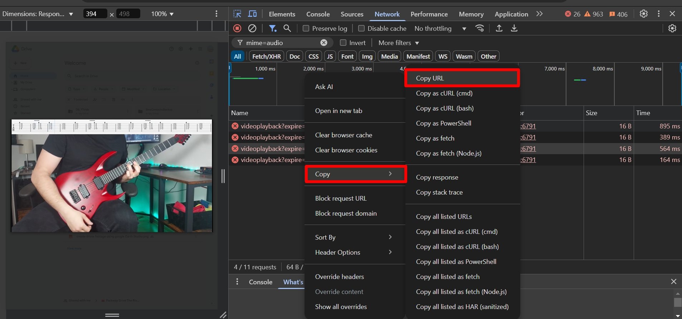Expand the Sort By submenu
This screenshot has height=319, width=682.
[x=355, y=237]
